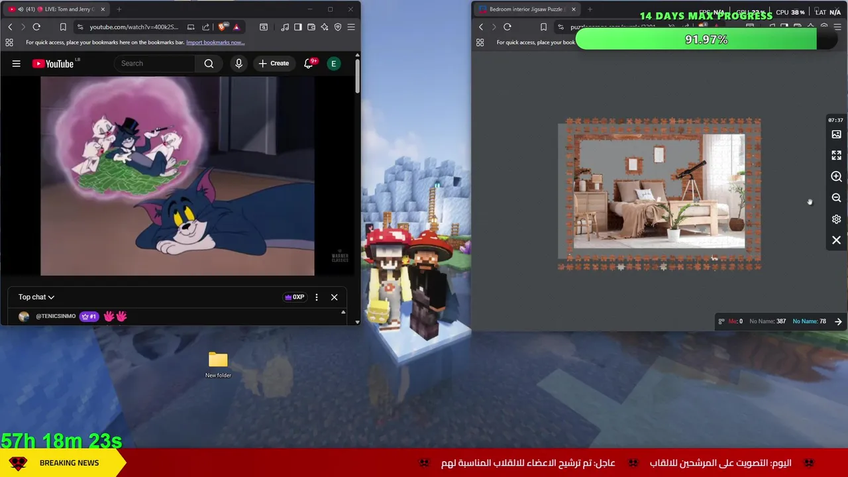This screenshot has height=477, width=848.
Task: Click the YouTube address bar URL
Action: [x=134, y=27]
